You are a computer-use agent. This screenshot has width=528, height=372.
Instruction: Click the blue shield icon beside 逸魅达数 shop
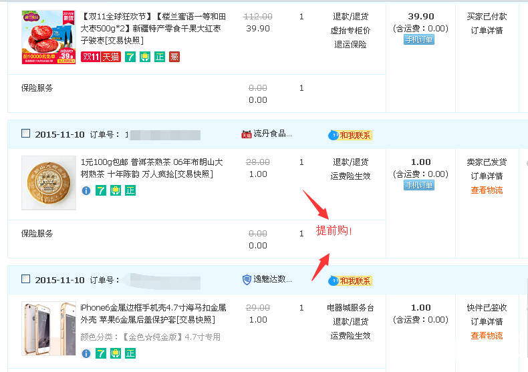(x=247, y=279)
